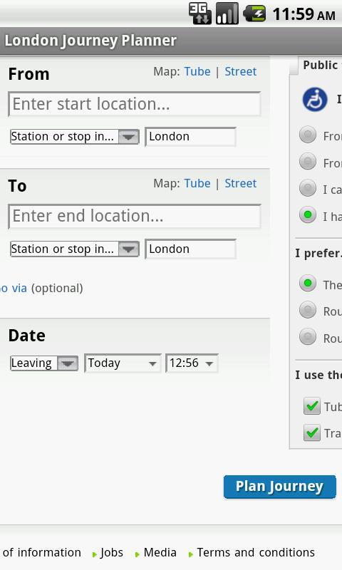Open Street map link in To section
This screenshot has width=342, height=570.
coord(240,184)
